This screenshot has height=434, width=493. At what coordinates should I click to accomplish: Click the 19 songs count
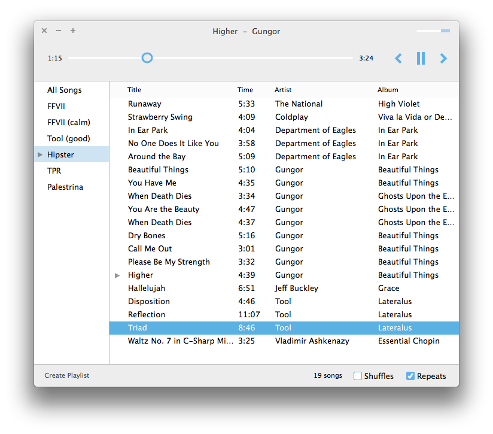pos(328,375)
